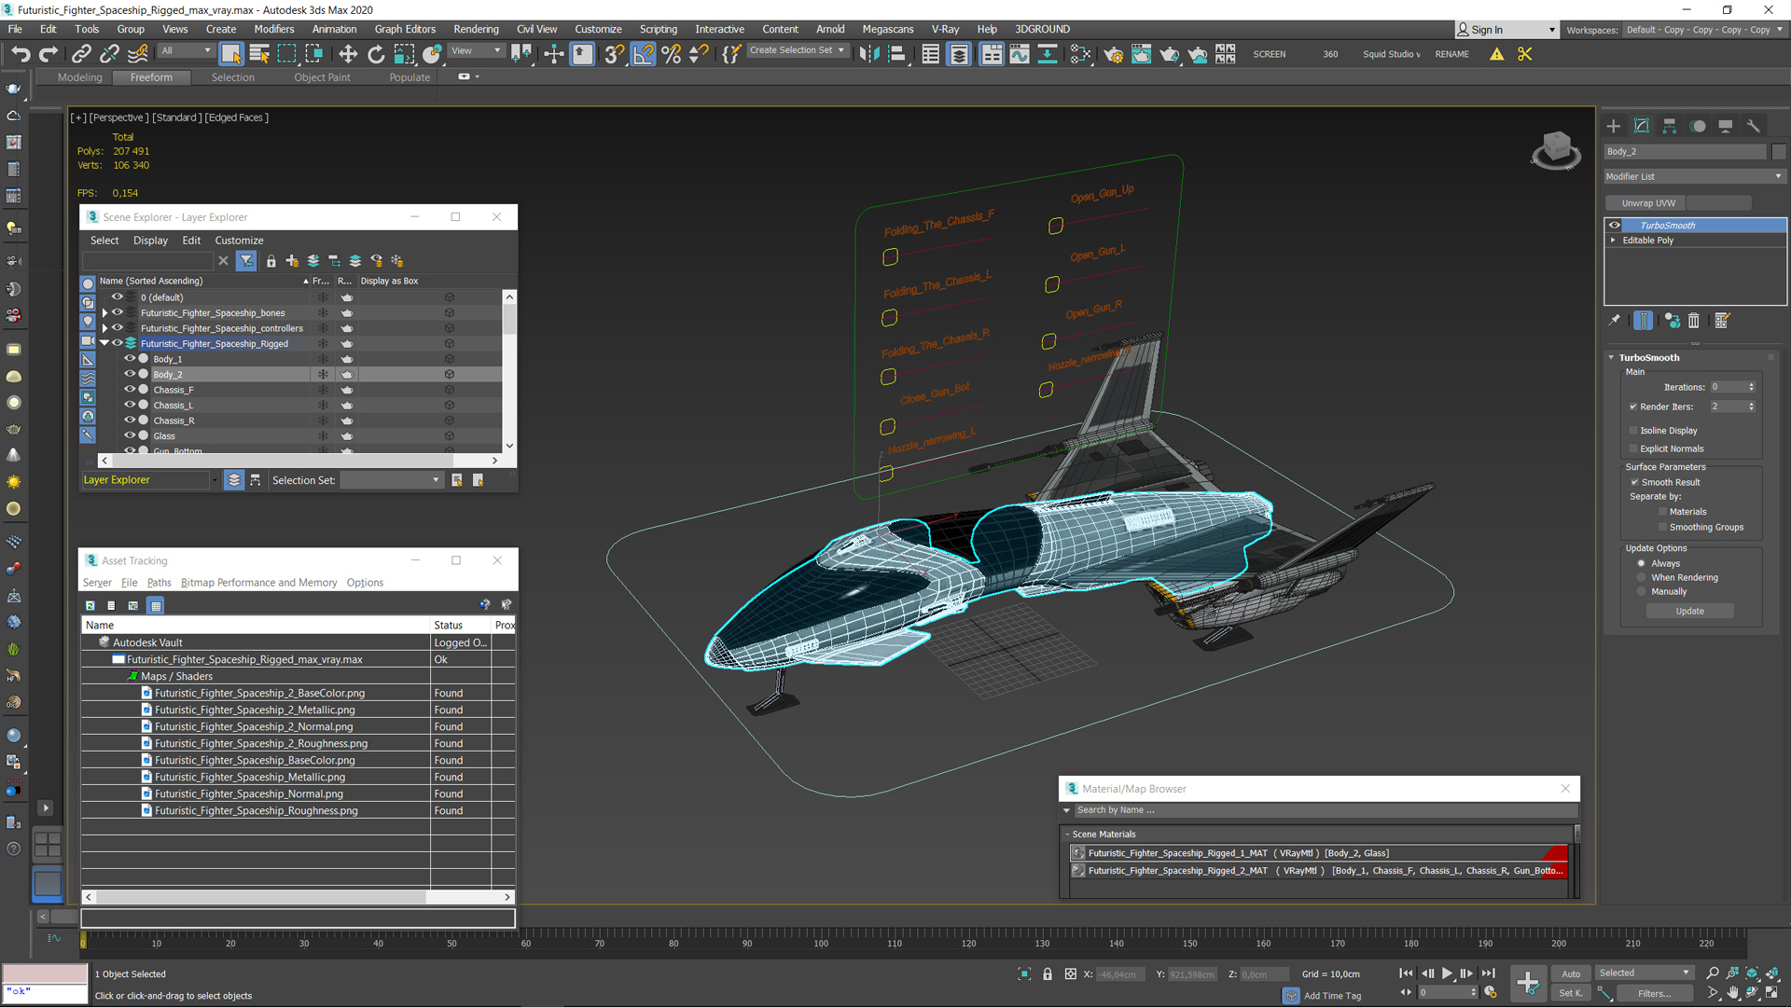Click the Undo arrow icon
This screenshot has width=1791, height=1007.
pyautogui.click(x=21, y=54)
